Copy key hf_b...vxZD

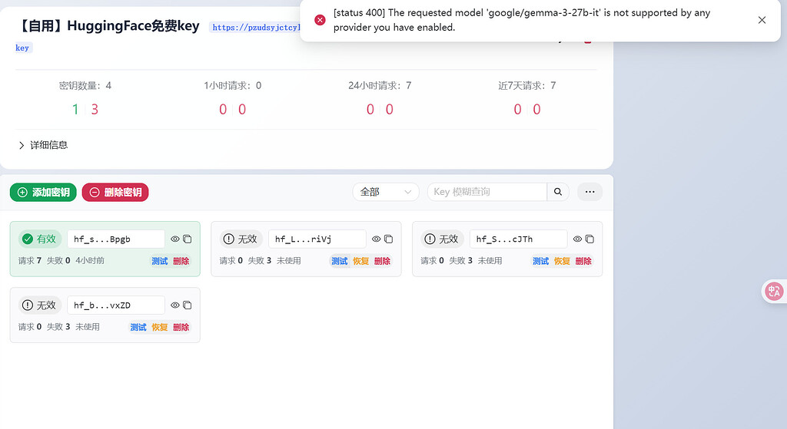coord(188,305)
